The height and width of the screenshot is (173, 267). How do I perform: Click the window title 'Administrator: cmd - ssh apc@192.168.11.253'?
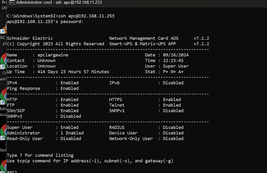point(59,3)
